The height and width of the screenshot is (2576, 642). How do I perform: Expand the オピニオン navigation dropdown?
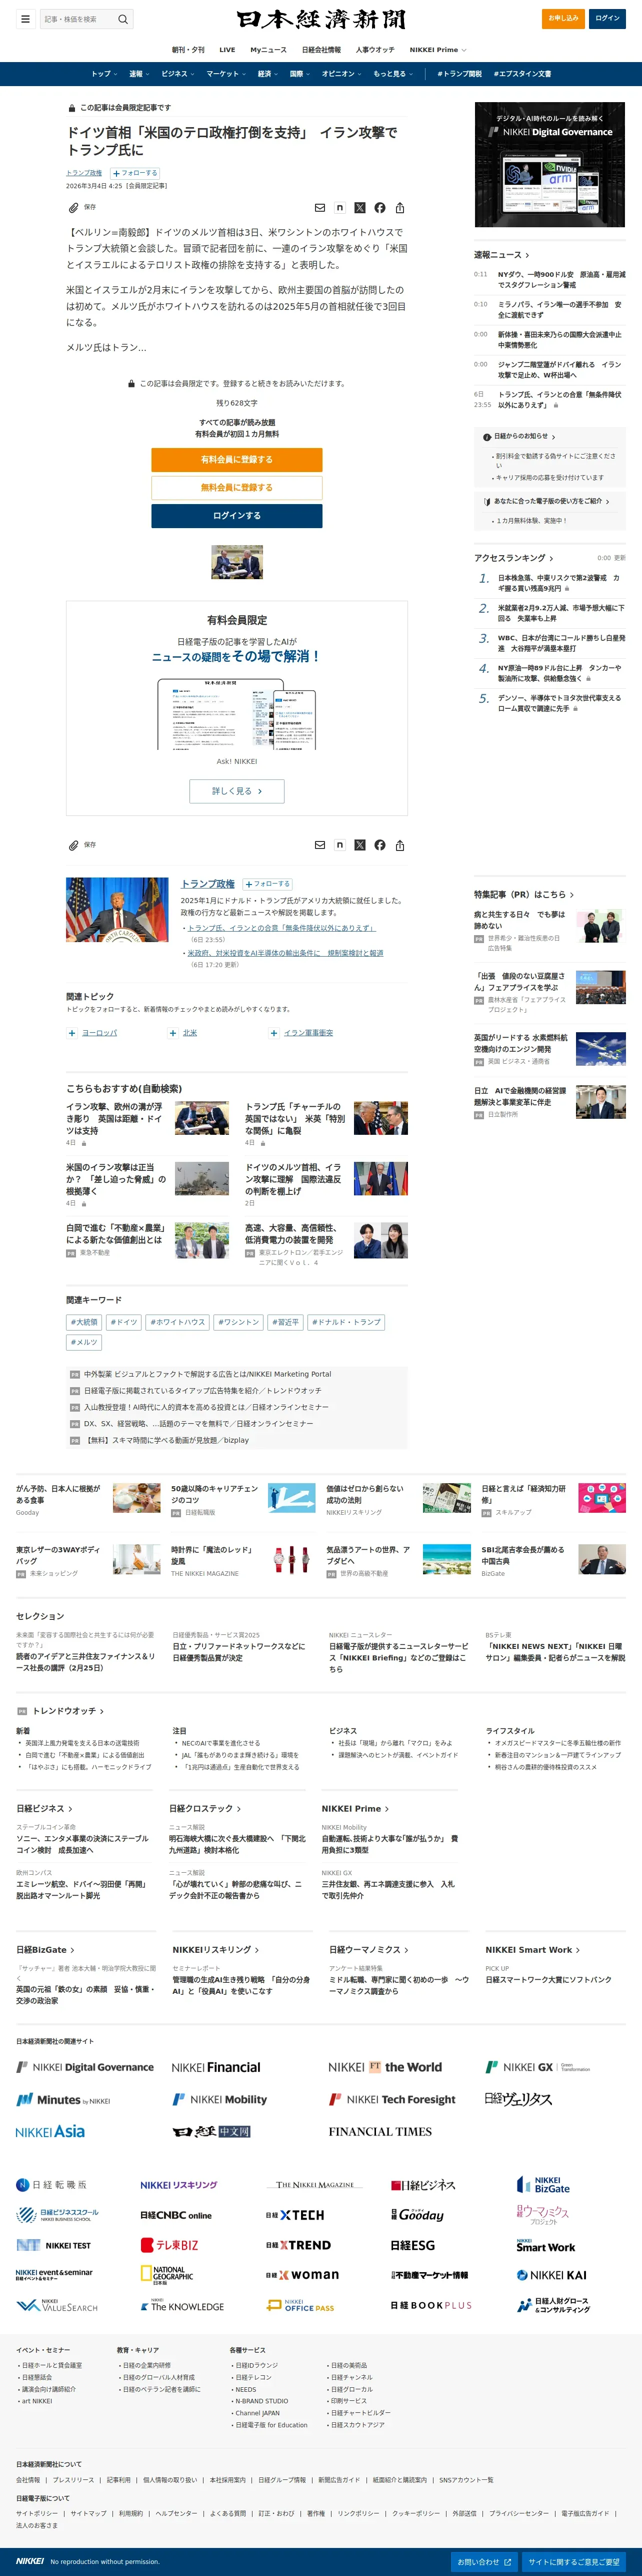click(340, 74)
